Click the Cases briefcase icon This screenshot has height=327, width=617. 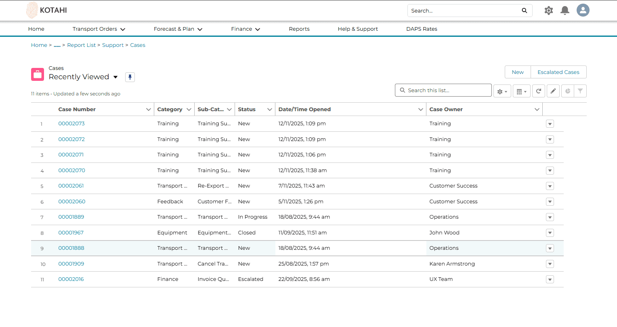pyautogui.click(x=38, y=74)
